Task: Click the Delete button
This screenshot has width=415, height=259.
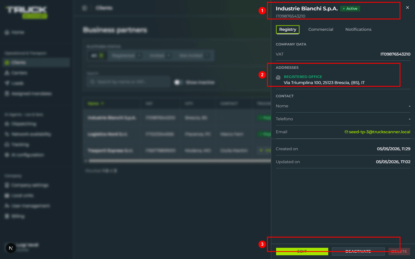Action: tap(399, 251)
